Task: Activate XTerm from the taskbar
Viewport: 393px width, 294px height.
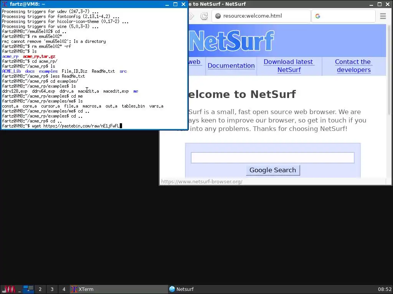Action: coord(119,289)
